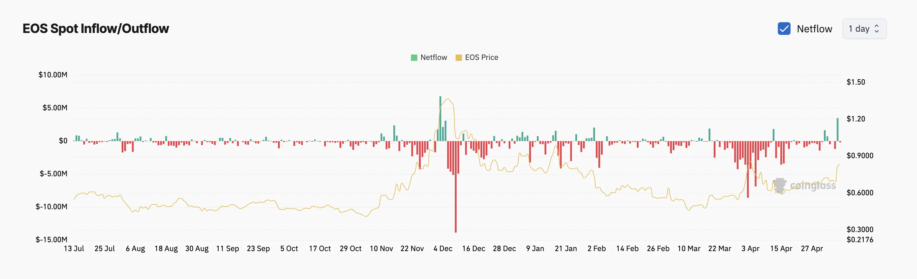Toggle the yellow EOS Price legend swatch
Viewport: 917px width, 279px height.
[x=458, y=58]
